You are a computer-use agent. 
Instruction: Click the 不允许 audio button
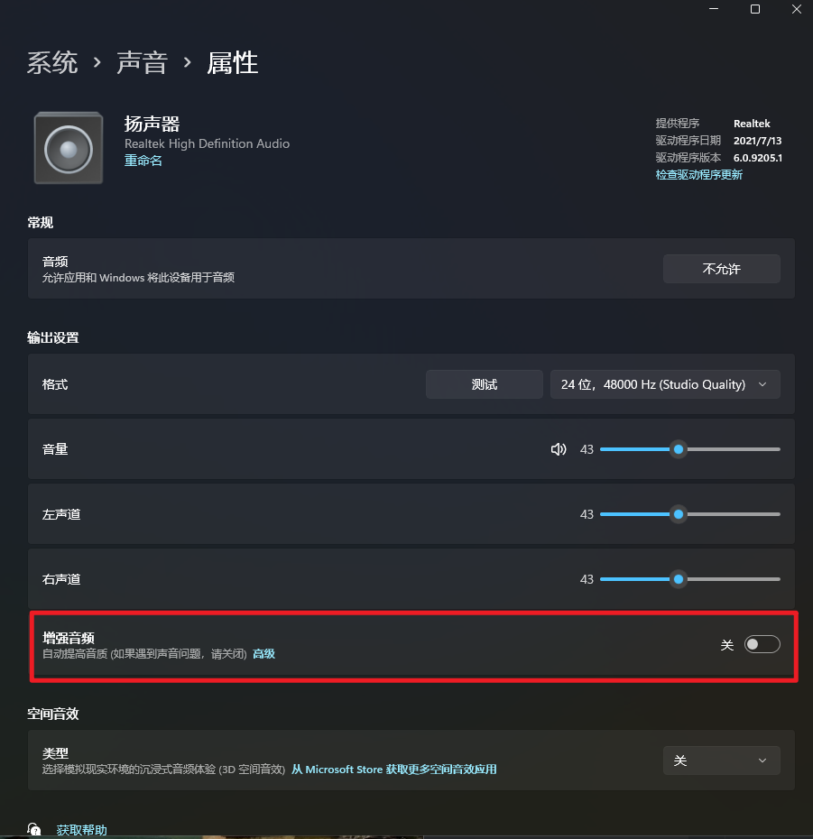(722, 269)
